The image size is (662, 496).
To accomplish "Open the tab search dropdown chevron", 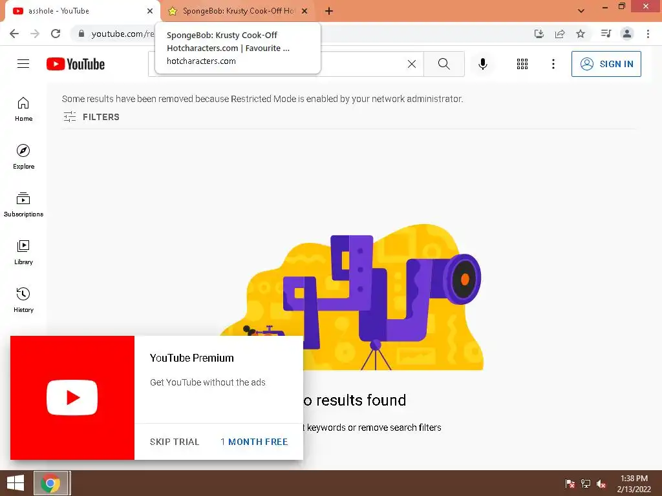I will [581, 10].
